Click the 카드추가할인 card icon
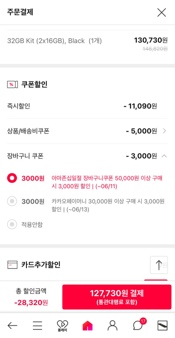 pos(12,265)
